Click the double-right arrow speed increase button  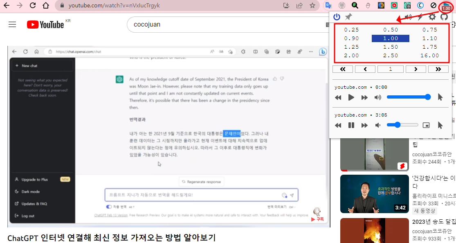point(438,69)
